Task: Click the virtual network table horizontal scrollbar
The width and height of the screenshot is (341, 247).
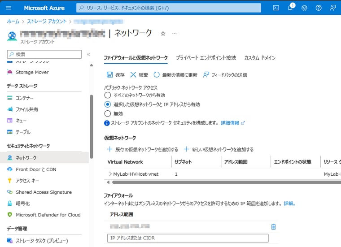Action: 226,182
